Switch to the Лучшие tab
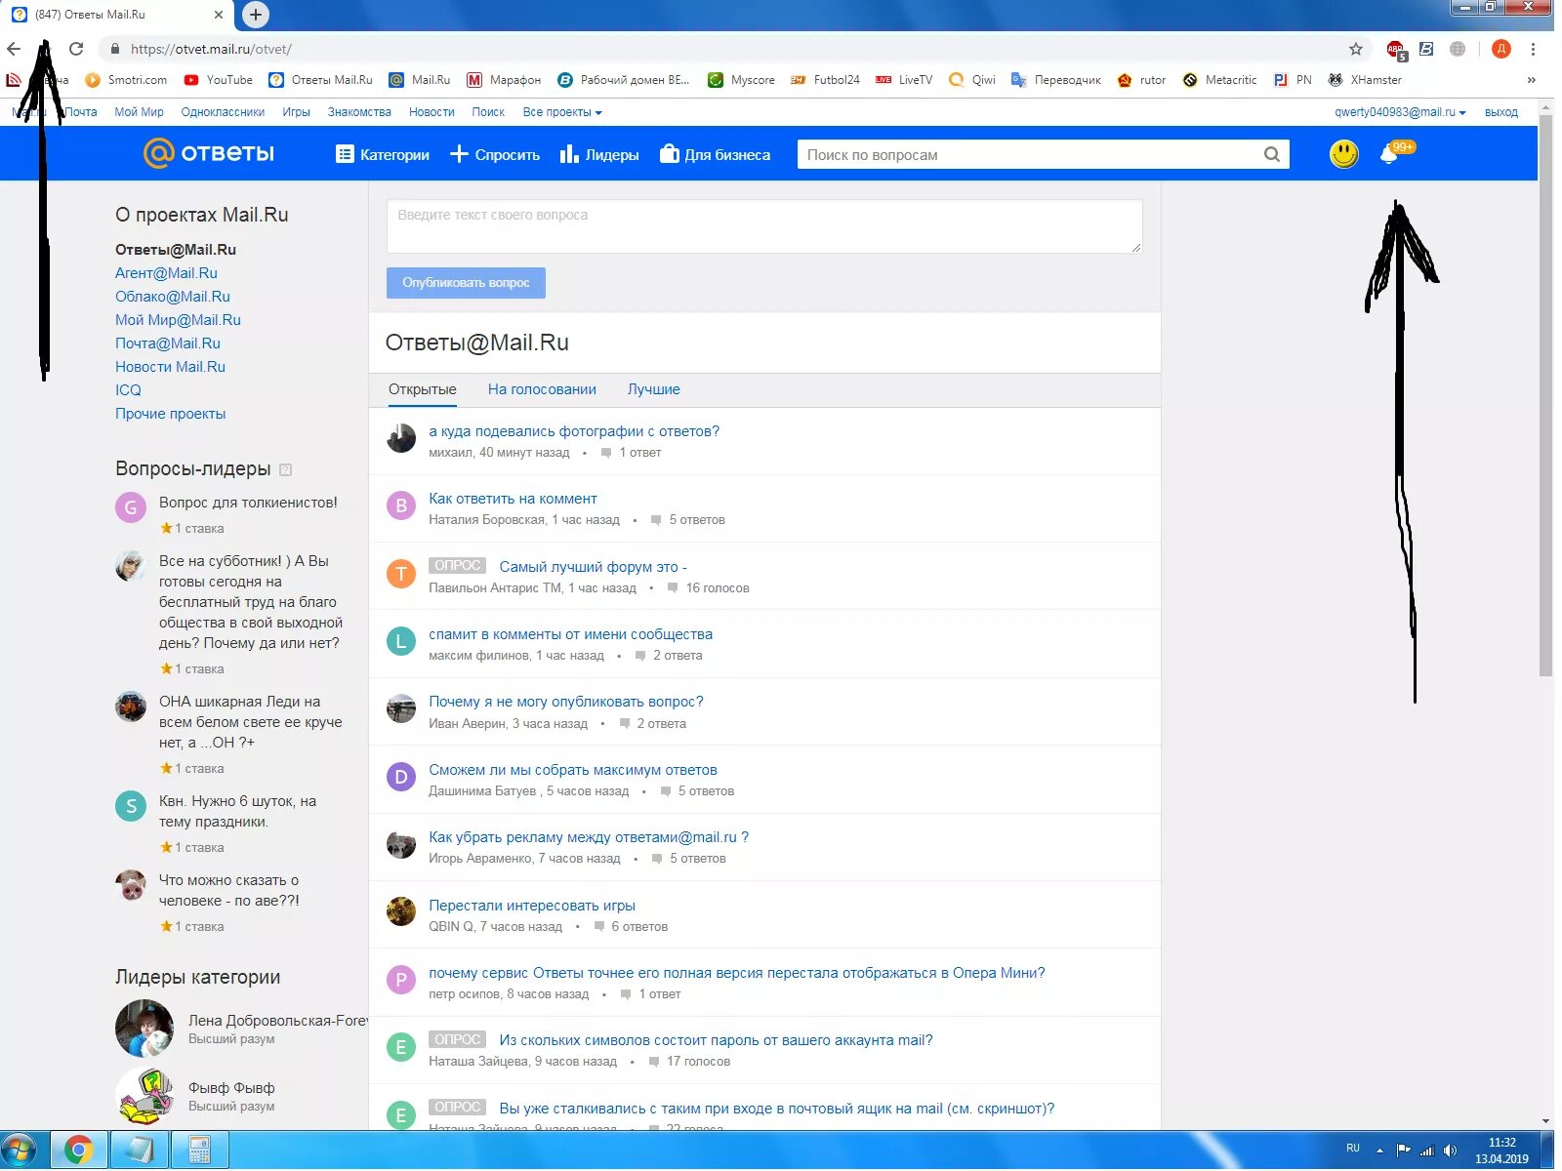The height and width of the screenshot is (1171, 1562). pos(653,389)
